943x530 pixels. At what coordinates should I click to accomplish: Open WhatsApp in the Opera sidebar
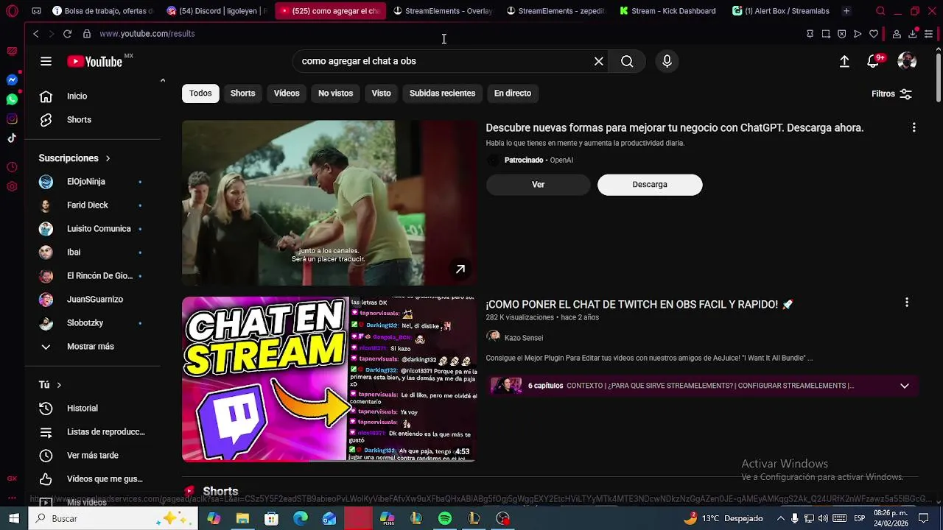click(12, 99)
